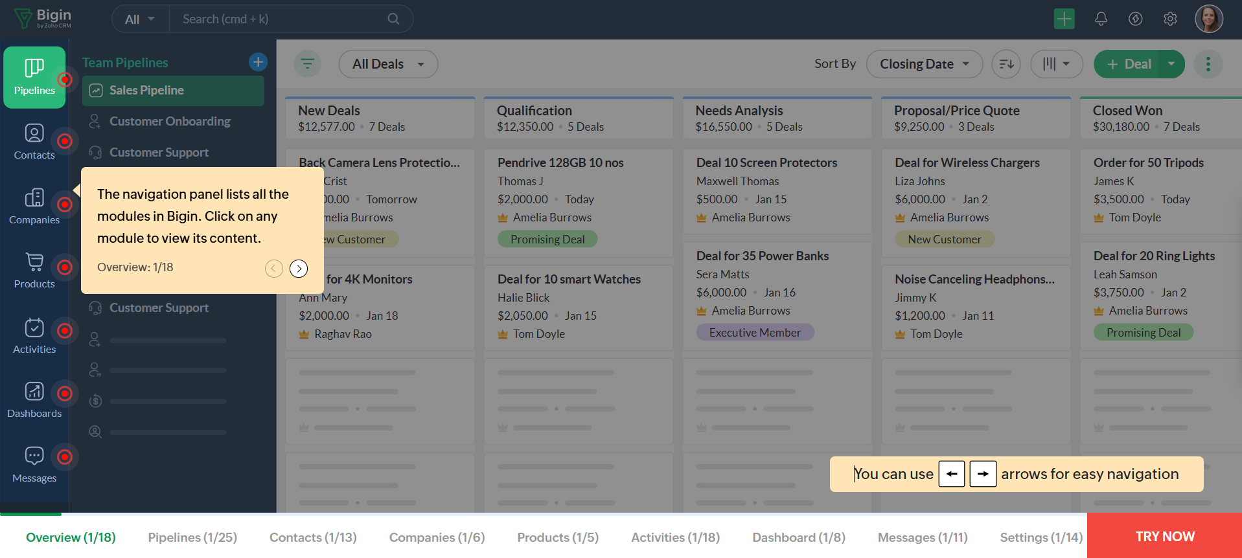The image size is (1242, 558).
Task: Click the compass icon in top bar
Action: 1135,19
